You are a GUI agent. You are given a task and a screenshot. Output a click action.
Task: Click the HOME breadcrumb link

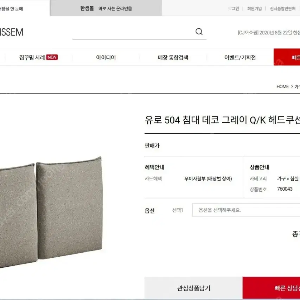pyautogui.click(x=282, y=87)
